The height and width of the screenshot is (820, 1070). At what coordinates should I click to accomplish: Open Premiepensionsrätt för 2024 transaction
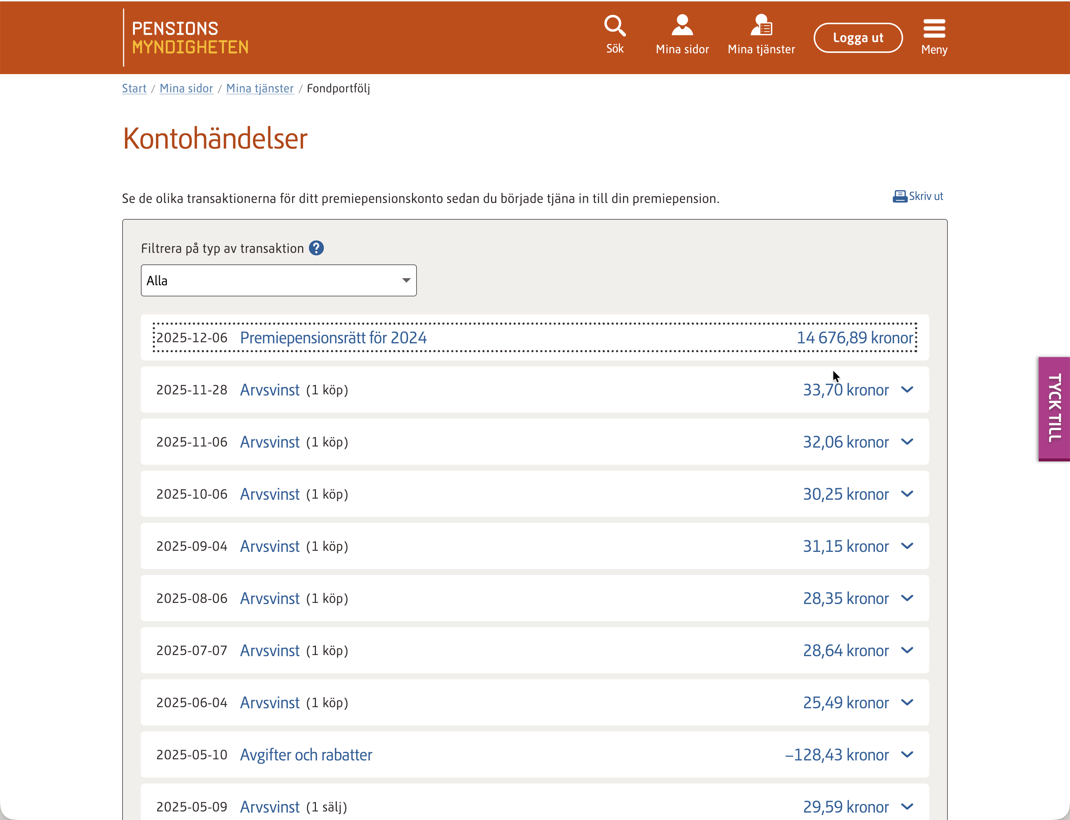(333, 338)
